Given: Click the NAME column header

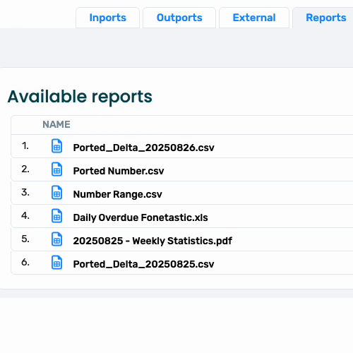Looking at the screenshot, I should 56,124.
